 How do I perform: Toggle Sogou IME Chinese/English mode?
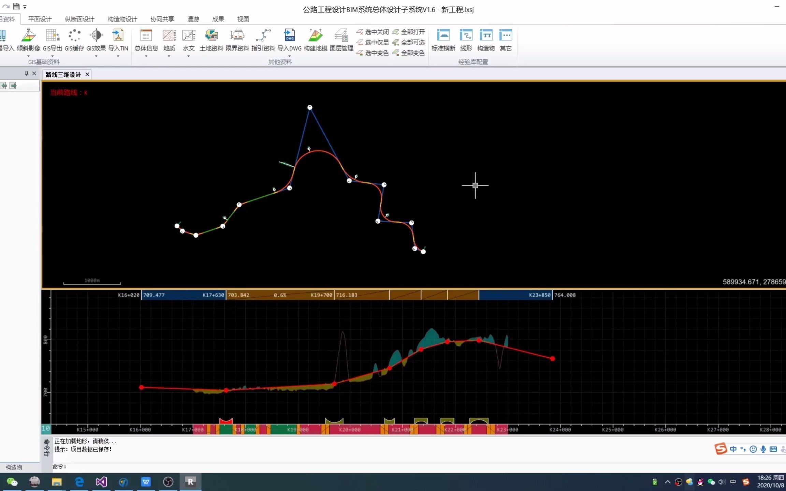[733, 449]
